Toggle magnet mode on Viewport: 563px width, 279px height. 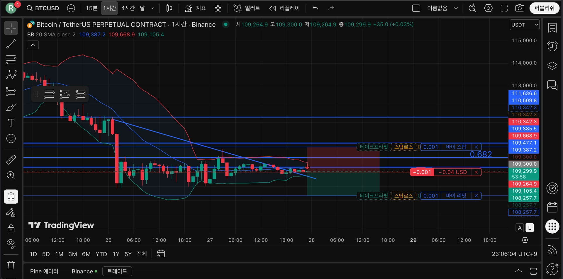tap(11, 196)
